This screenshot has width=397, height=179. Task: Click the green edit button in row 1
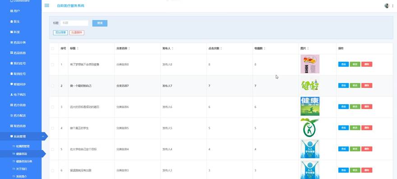point(355,64)
